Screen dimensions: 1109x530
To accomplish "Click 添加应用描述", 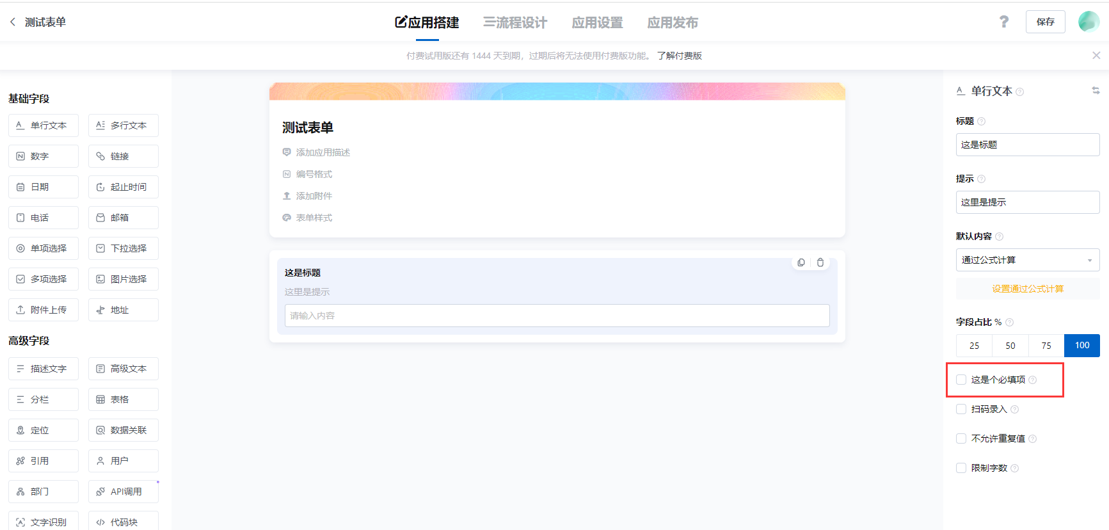I will coord(316,152).
